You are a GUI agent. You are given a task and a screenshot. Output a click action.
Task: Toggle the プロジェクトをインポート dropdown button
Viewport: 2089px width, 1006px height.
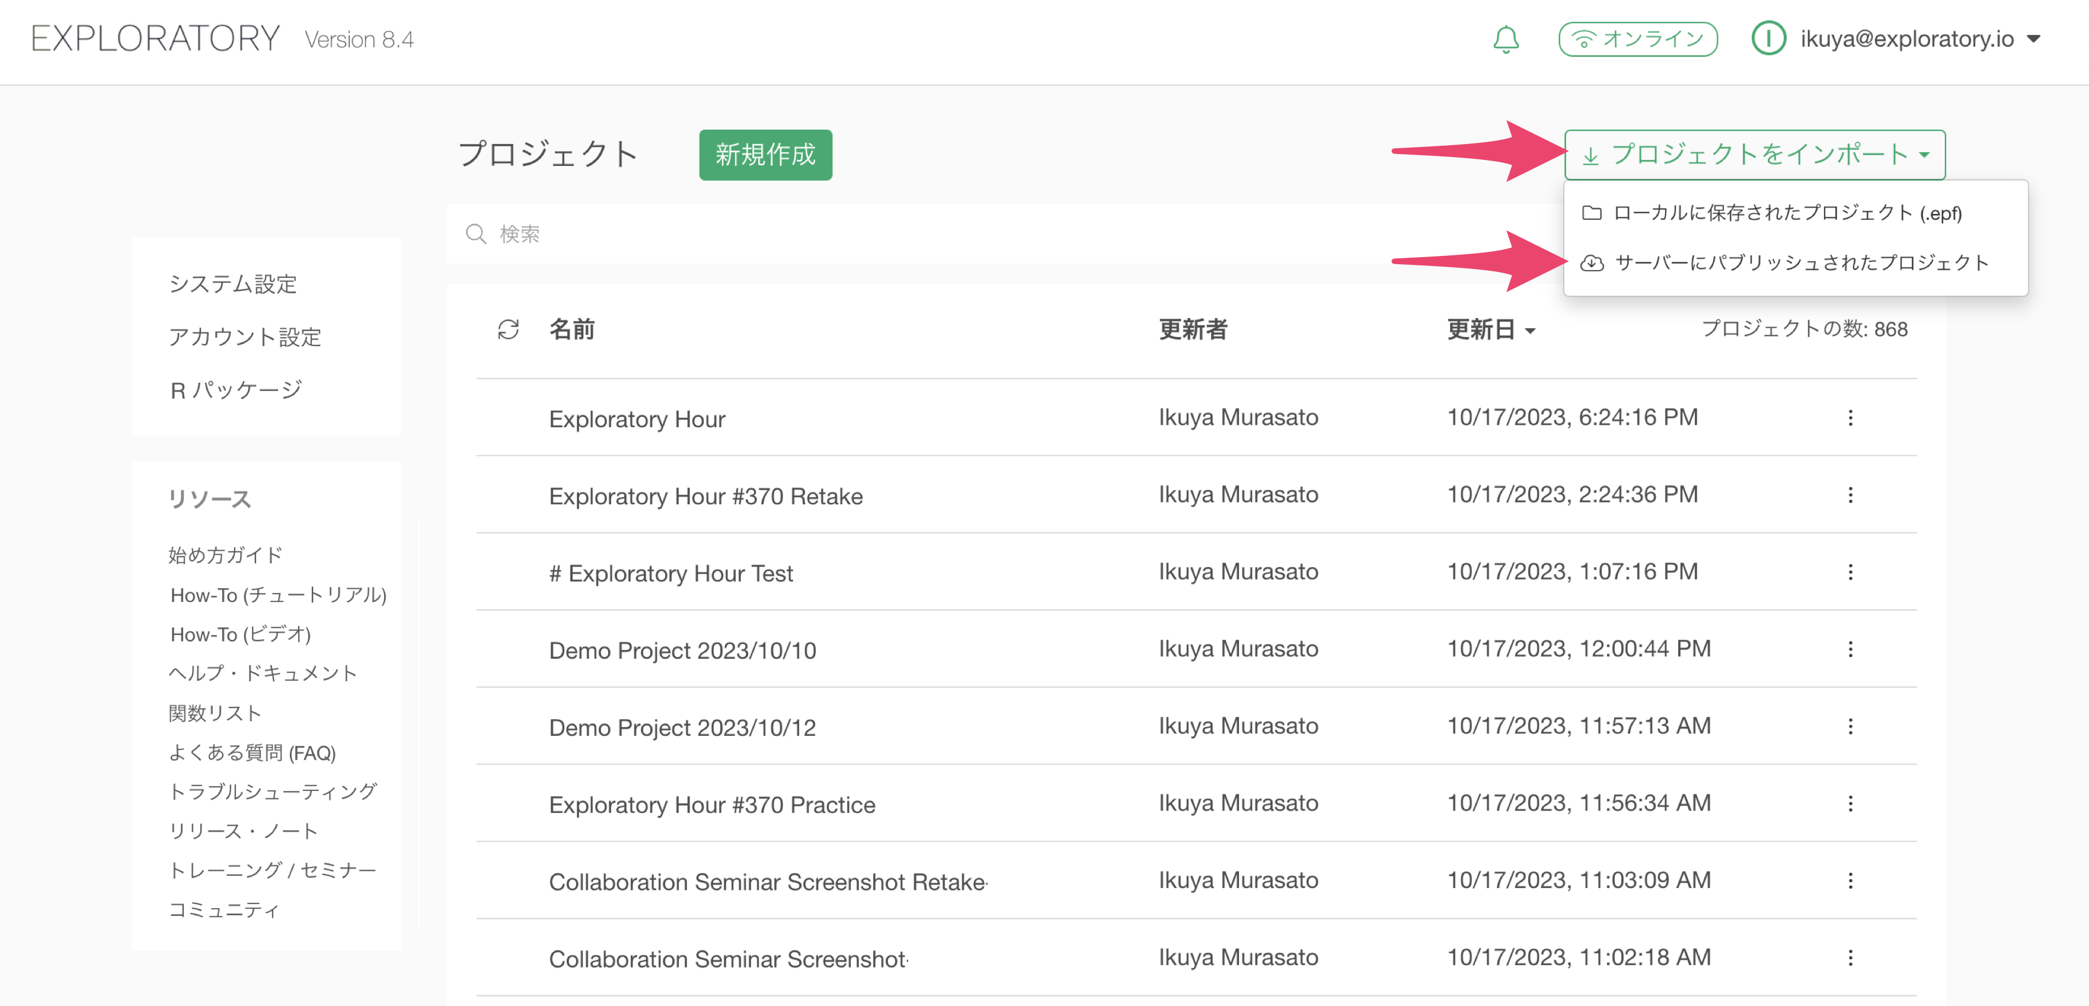click(1754, 154)
